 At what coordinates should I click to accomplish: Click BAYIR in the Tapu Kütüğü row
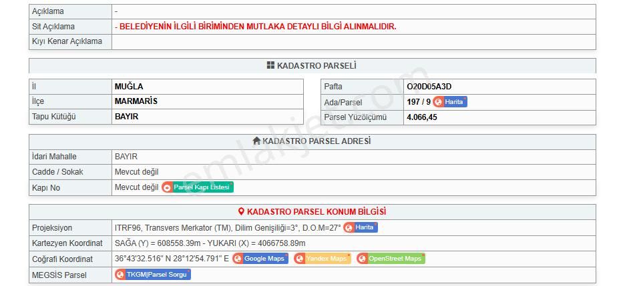coord(126,117)
